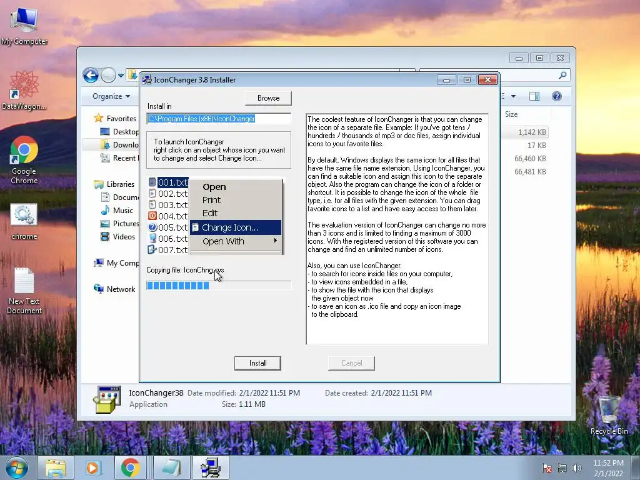Click the 17 KB size cell

tap(537, 145)
